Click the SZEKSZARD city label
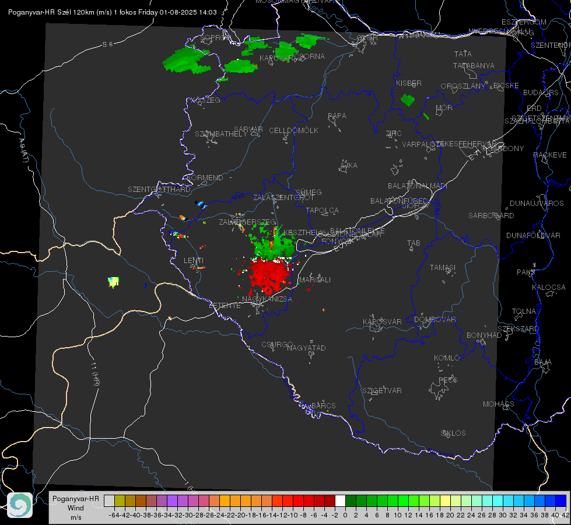 click(518, 328)
